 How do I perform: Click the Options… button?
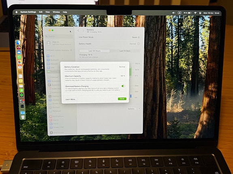(132, 109)
